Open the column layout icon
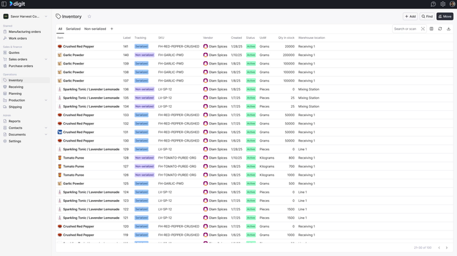Viewport: 457px width, 256px height. tap(431, 29)
